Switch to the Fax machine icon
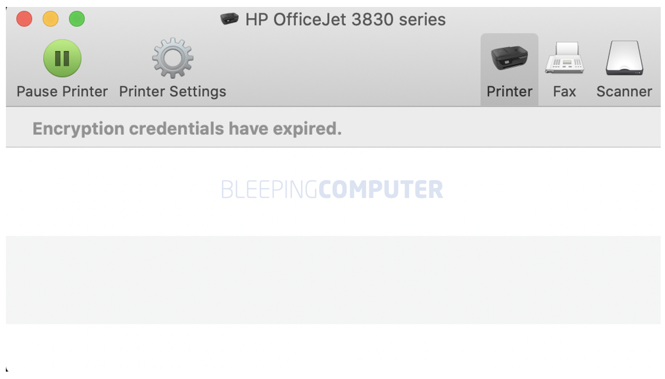The height and width of the screenshot is (379, 665). tap(564, 58)
